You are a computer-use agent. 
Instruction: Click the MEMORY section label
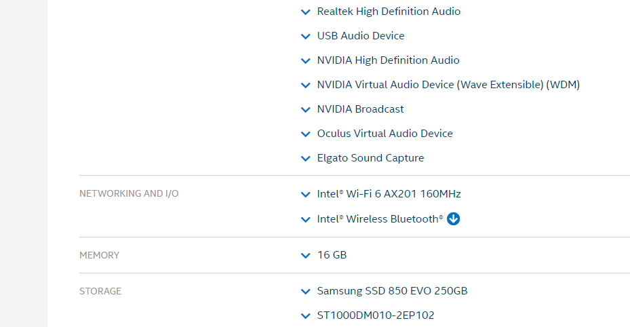point(99,256)
